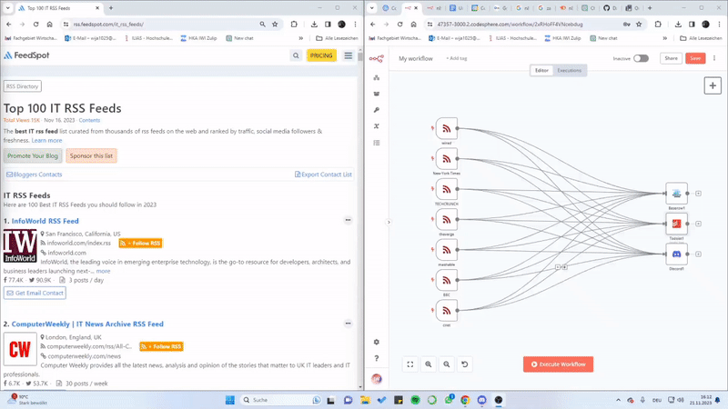This screenshot has width=728, height=409.
Task: Add a node after the Baserow1 output
Action: point(698,194)
